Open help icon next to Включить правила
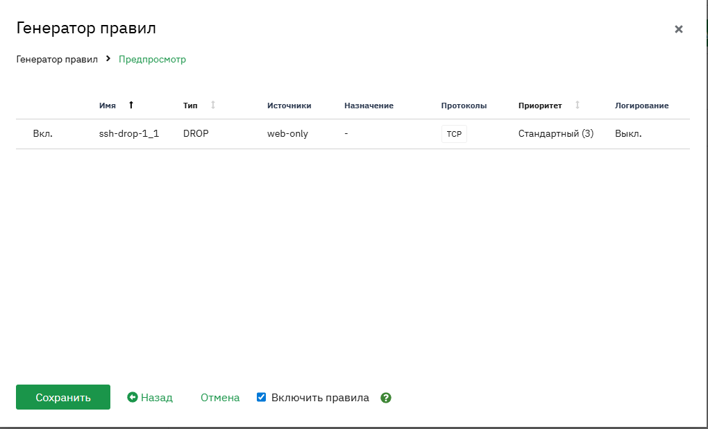The image size is (708, 429). [x=386, y=397]
